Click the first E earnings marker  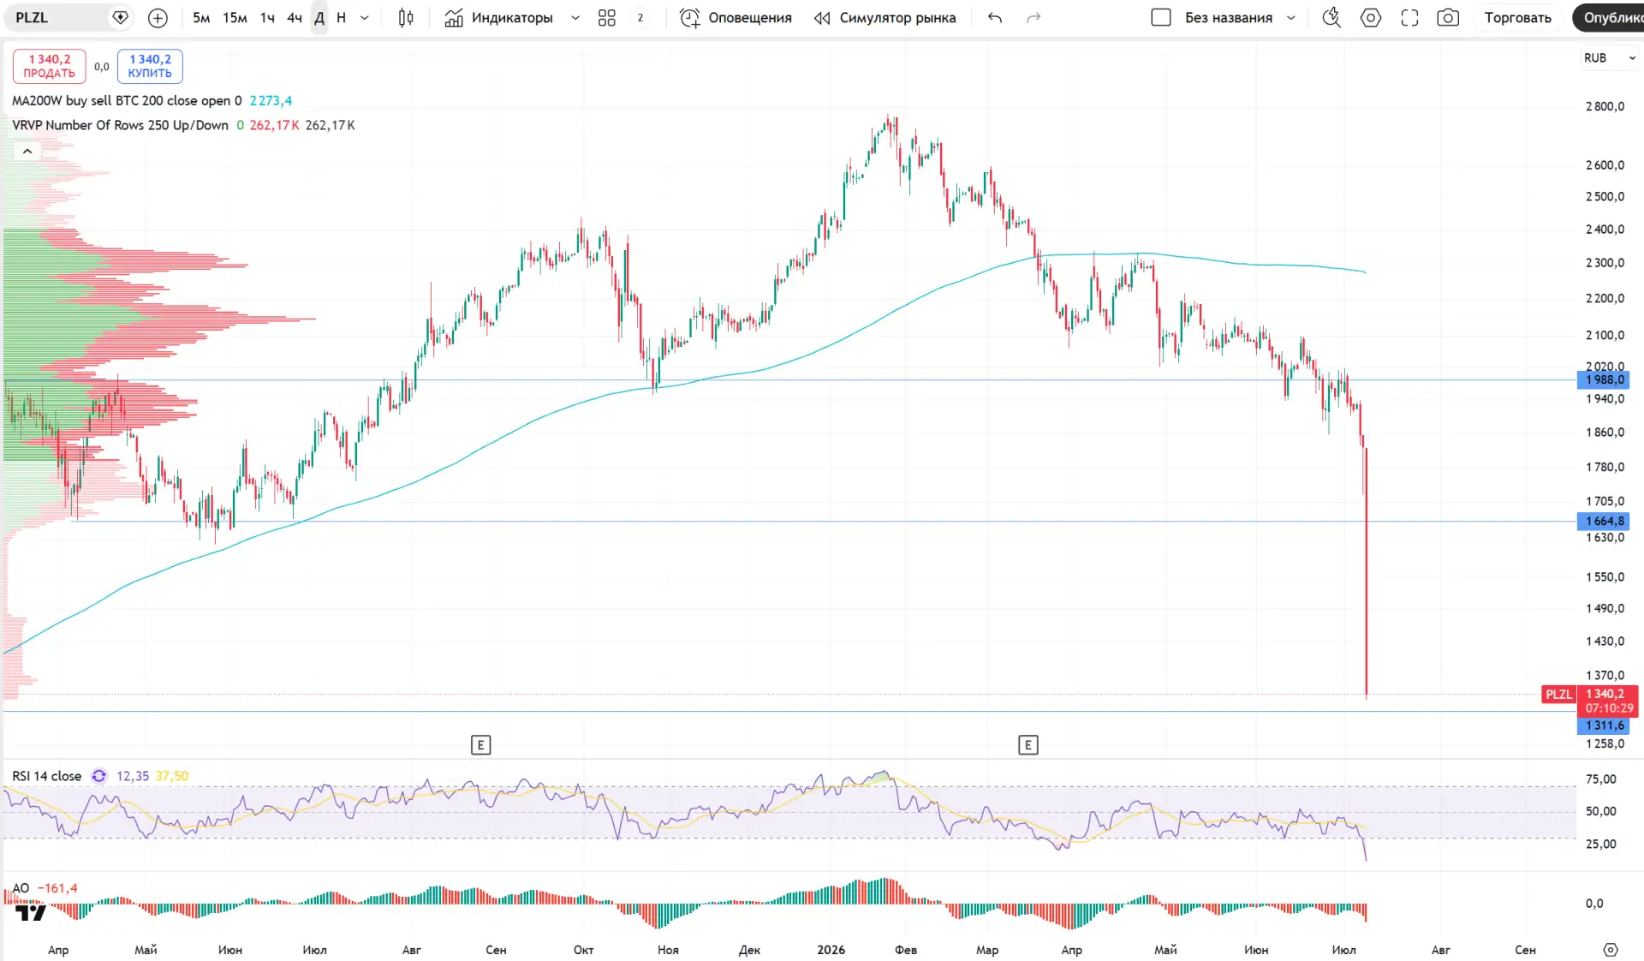tap(480, 745)
